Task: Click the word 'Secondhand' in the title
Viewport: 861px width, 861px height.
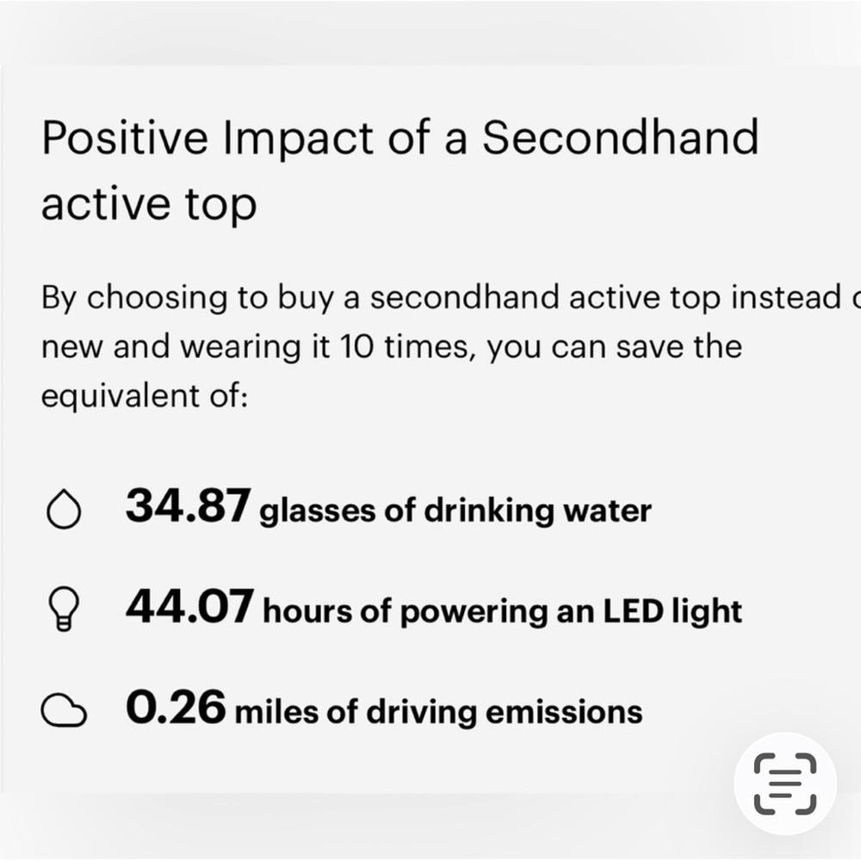Action: tap(621, 137)
